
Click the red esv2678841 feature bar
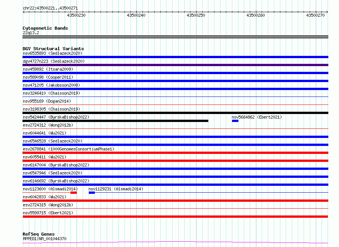[x=175, y=153]
